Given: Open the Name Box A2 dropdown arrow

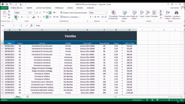Looking at the screenshot, I should click(14, 25).
